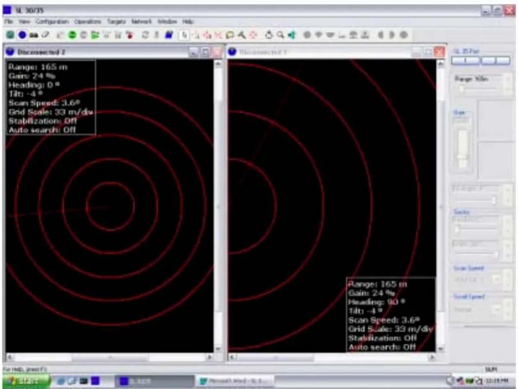518x389 pixels.
Task: Click the system tray clock
Action: coord(497,381)
